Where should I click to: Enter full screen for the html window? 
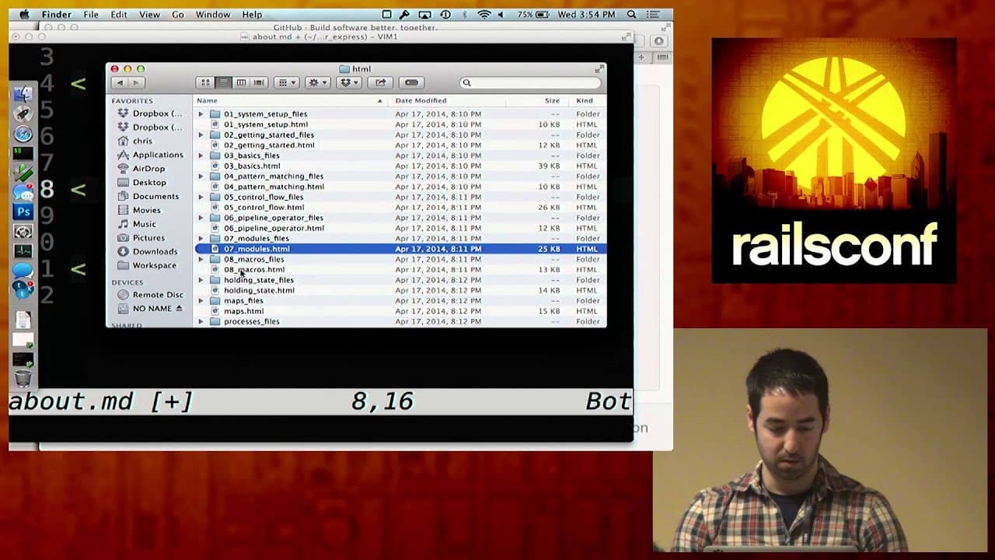click(x=599, y=68)
